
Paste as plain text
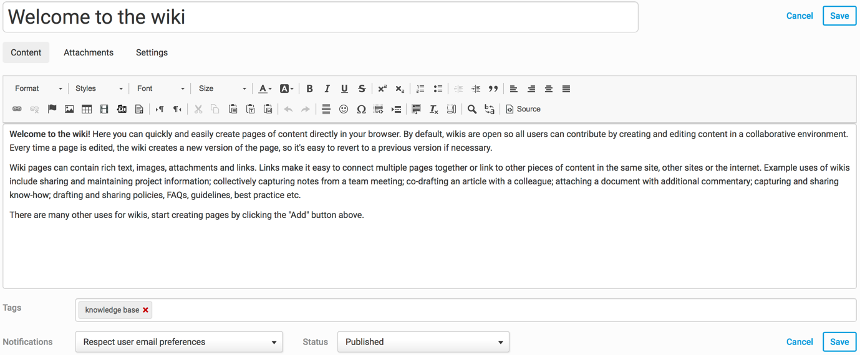pos(250,109)
